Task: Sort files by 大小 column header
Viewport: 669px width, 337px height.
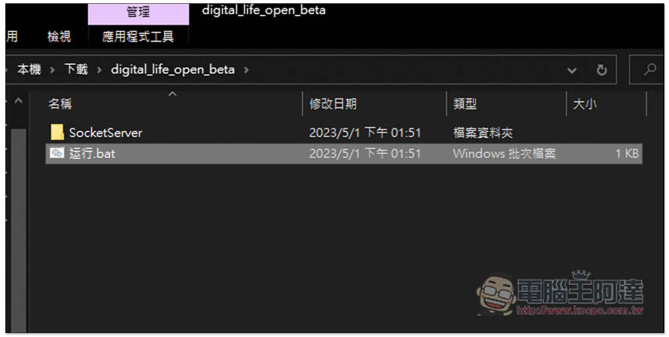Action: click(585, 104)
